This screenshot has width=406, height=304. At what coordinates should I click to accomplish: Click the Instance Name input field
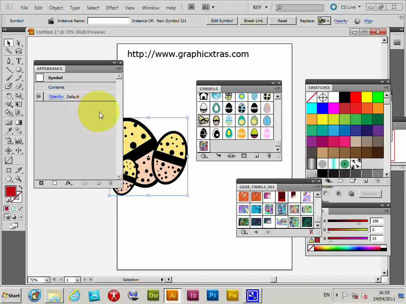tap(108, 21)
